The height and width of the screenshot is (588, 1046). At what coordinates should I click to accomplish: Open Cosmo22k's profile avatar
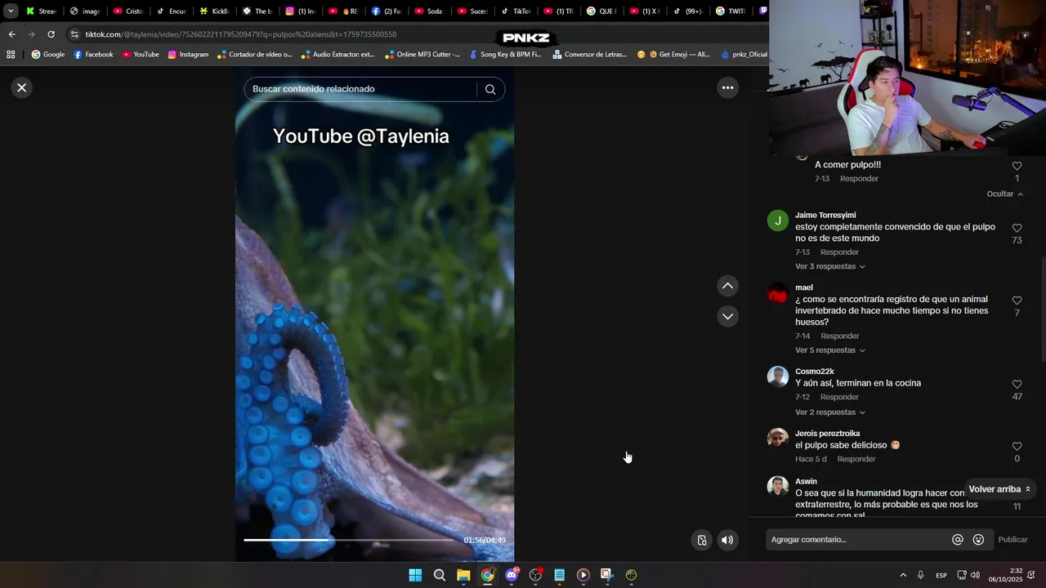(x=777, y=376)
